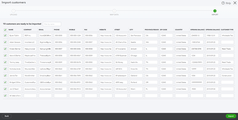238x120 pixels.
Task: Edit mobile field 555-555-1234
Action: (x=76, y=36)
